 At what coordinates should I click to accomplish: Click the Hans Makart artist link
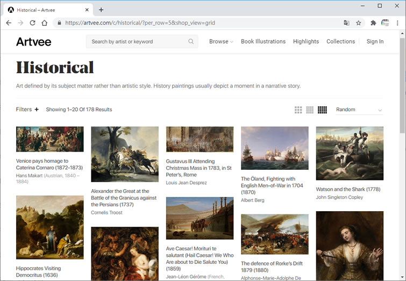(x=29, y=176)
